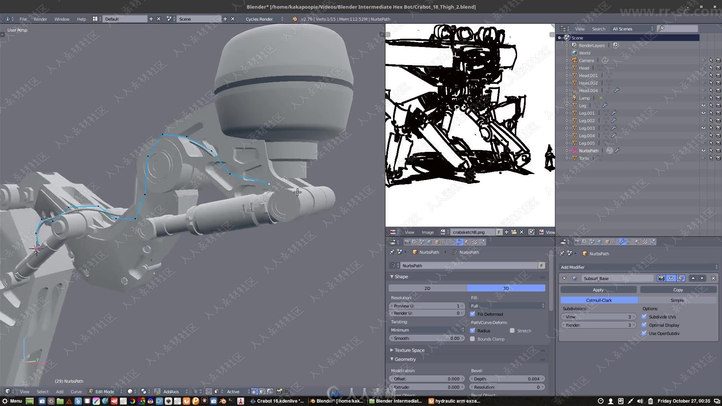
Task: Click the Add Modifier wrench icon
Action: click(x=622, y=242)
